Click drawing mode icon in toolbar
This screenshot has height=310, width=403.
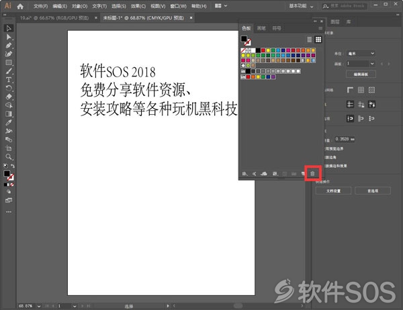click(x=9, y=192)
